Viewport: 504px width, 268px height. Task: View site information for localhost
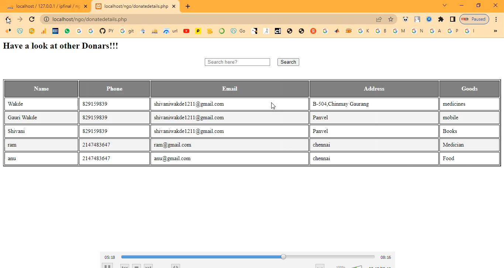click(x=46, y=19)
